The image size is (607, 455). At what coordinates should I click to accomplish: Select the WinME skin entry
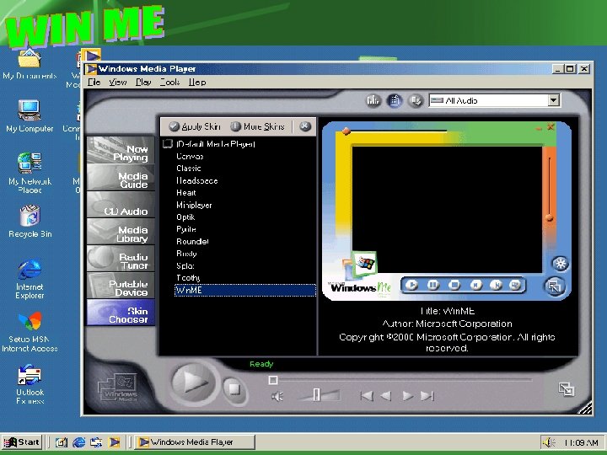(x=245, y=290)
